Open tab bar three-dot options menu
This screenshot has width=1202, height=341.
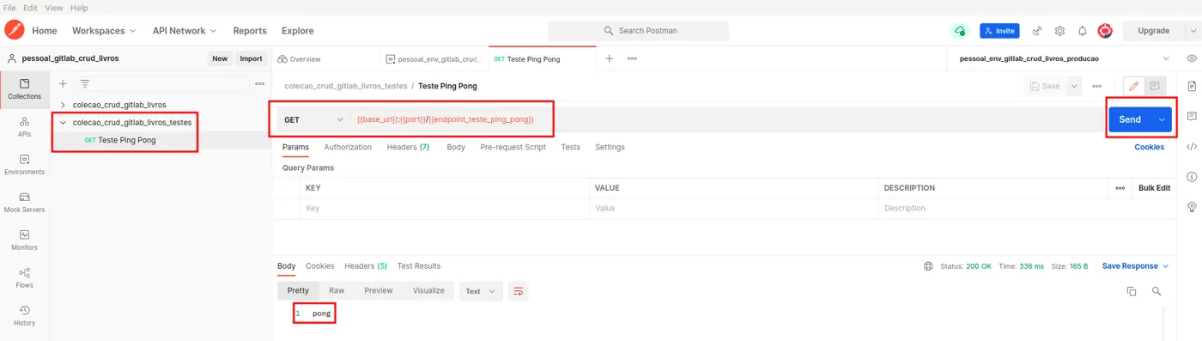632,58
